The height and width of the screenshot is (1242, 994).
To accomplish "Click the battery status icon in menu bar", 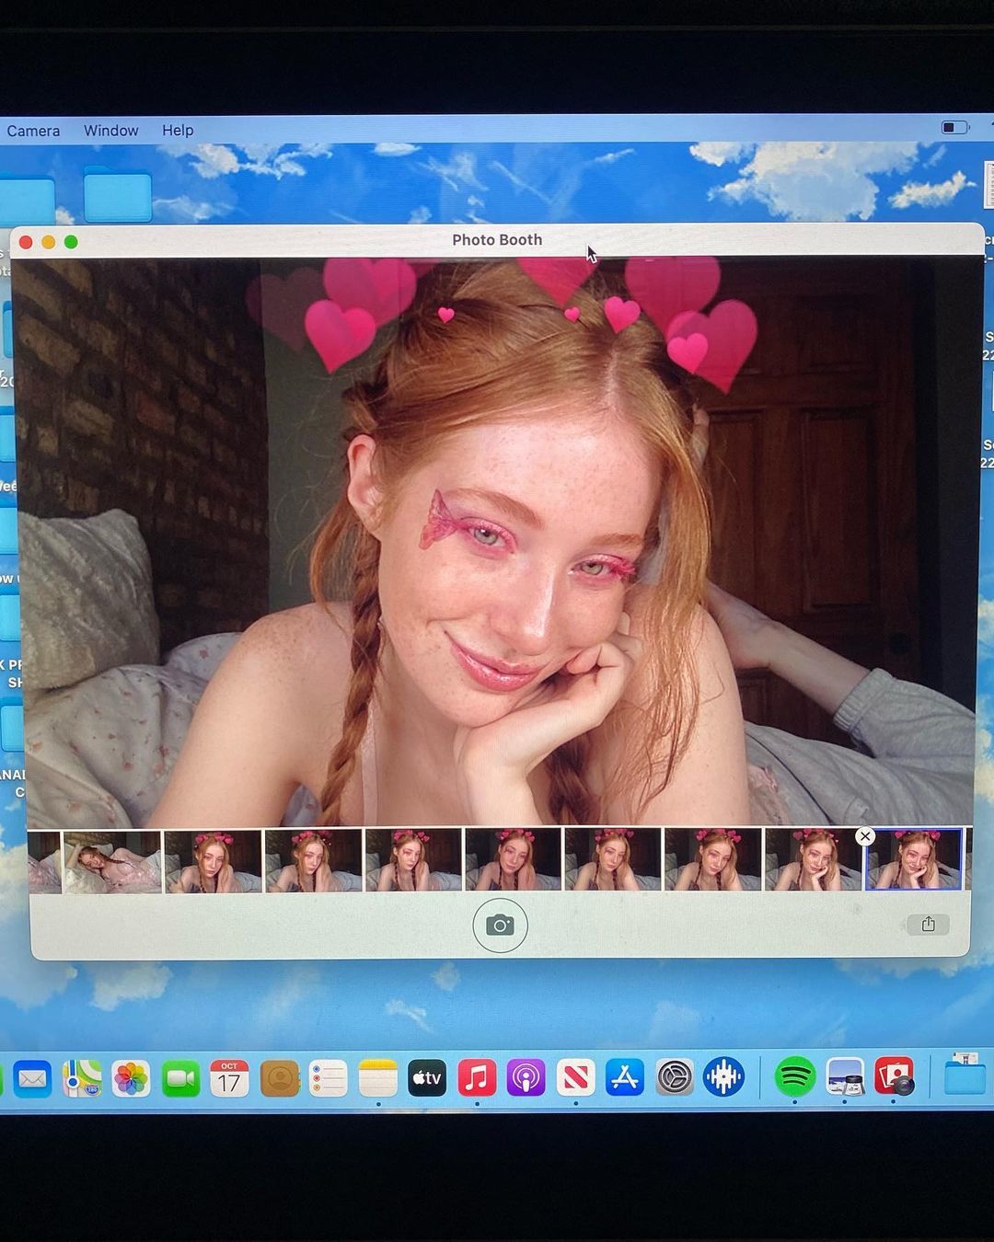I will [954, 128].
